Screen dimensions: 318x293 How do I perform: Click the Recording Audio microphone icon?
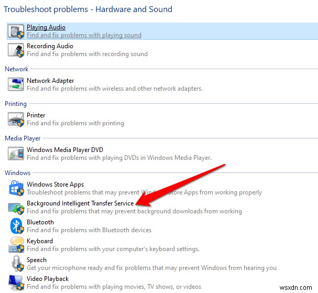coord(16,50)
